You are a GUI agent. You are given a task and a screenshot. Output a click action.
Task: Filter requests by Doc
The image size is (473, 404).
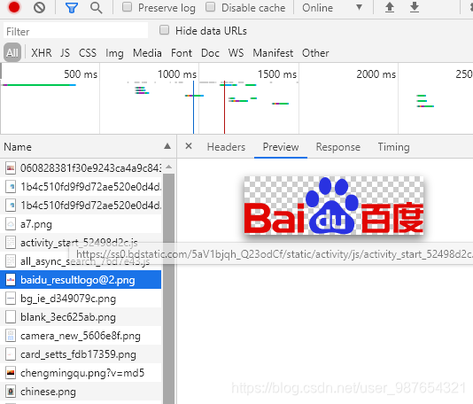[x=210, y=53]
